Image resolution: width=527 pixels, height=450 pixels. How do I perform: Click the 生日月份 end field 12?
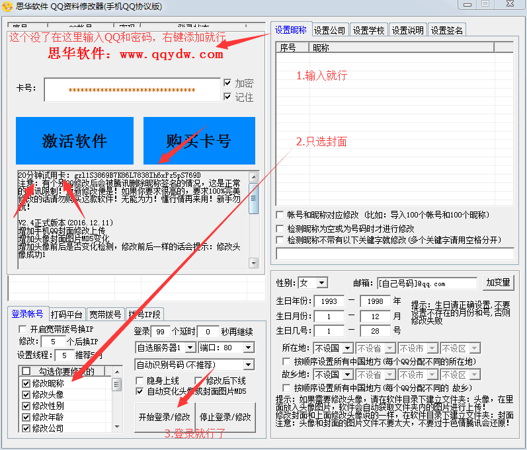[375, 317]
